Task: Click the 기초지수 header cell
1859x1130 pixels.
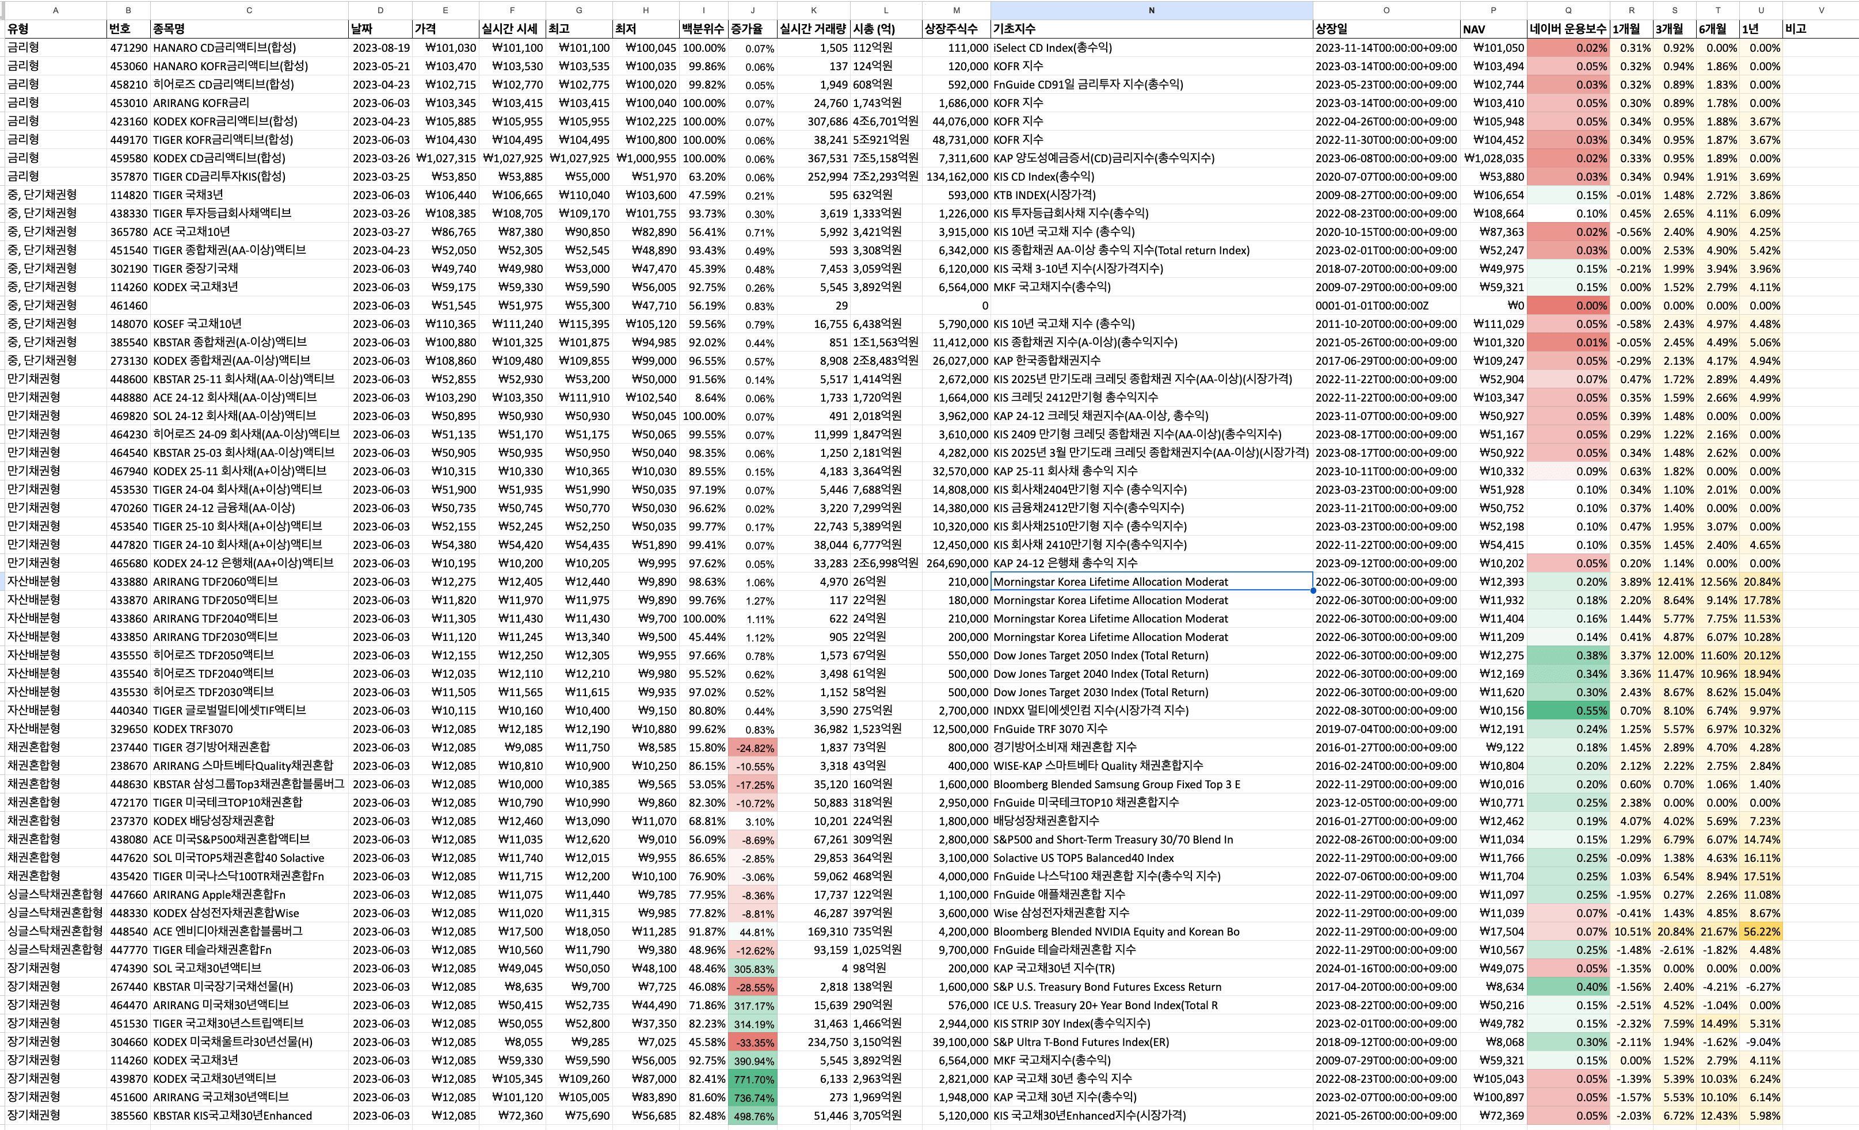Action: click(x=1151, y=29)
